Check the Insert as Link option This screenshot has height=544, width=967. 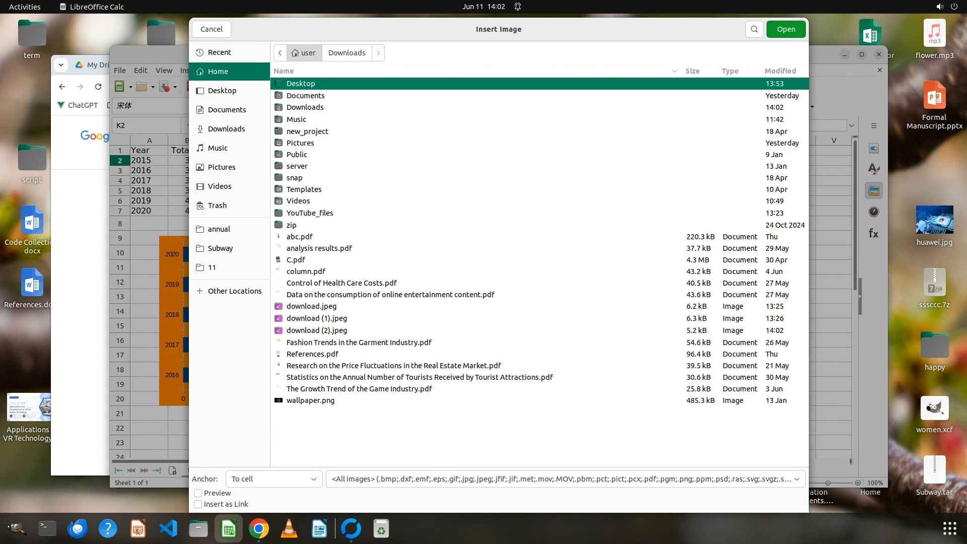coord(198,504)
